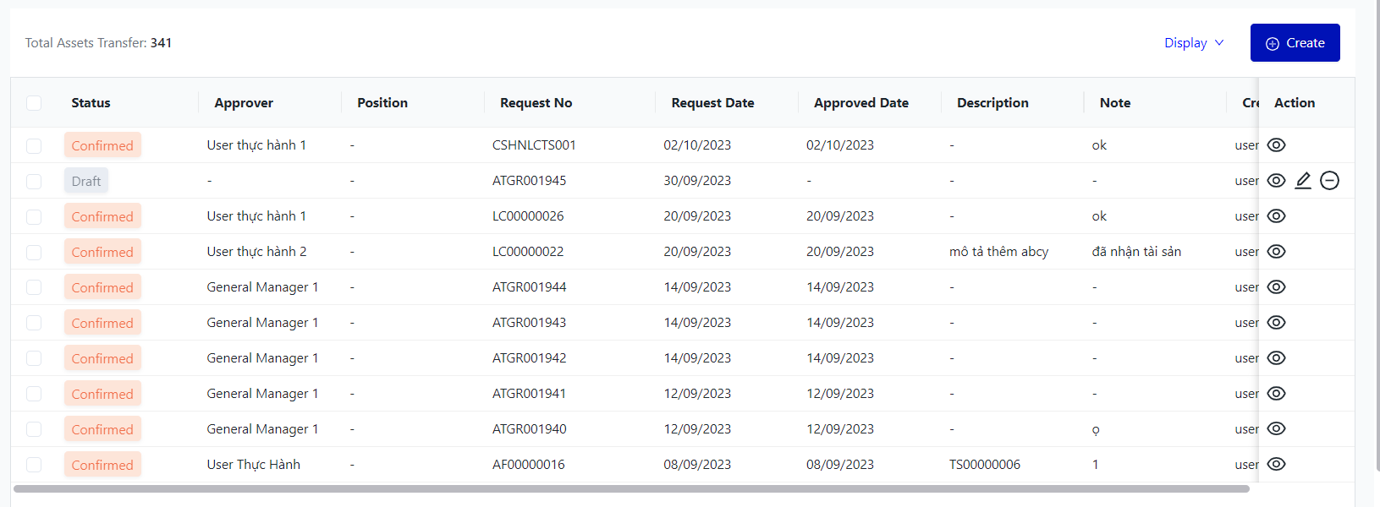This screenshot has height=507, width=1380.
Task: Tick the checkbox for row AF00000016
Action: (34, 465)
